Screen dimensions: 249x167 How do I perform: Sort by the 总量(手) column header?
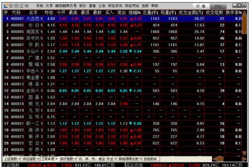click(150, 12)
